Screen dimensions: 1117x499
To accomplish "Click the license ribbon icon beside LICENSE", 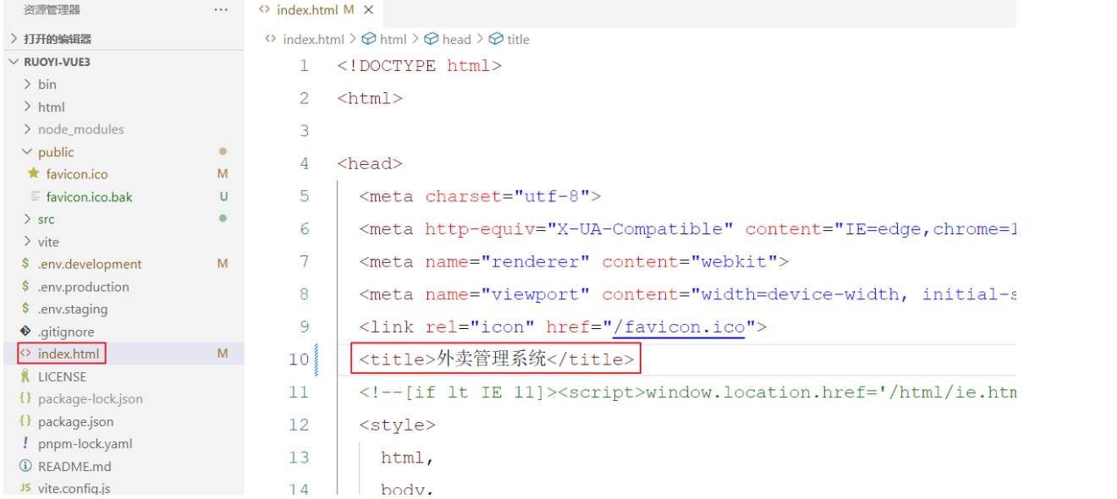I will tap(25, 376).
